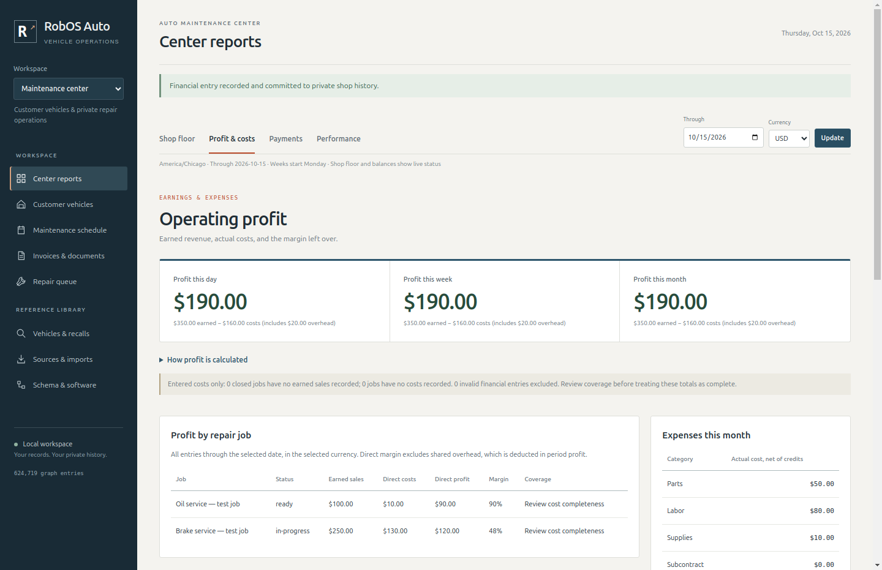Open Customer vehicles in sidebar
This screenshot has width=882, height=570.
pyautogui.click(x=69, y=204)
